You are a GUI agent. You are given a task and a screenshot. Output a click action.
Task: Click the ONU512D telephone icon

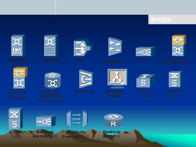pyautogui.click(x=86, y=79)
